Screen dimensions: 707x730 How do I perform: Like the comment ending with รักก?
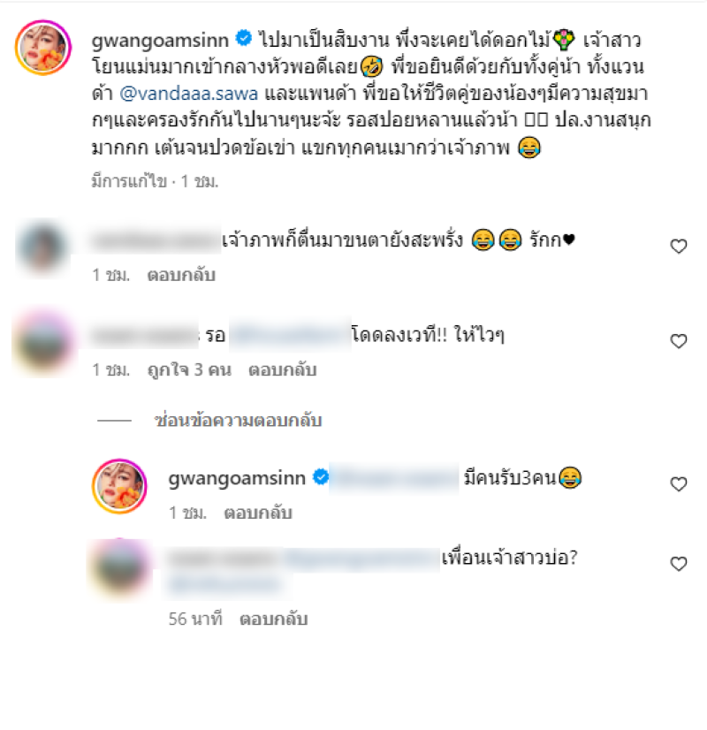tap(679, 246)
